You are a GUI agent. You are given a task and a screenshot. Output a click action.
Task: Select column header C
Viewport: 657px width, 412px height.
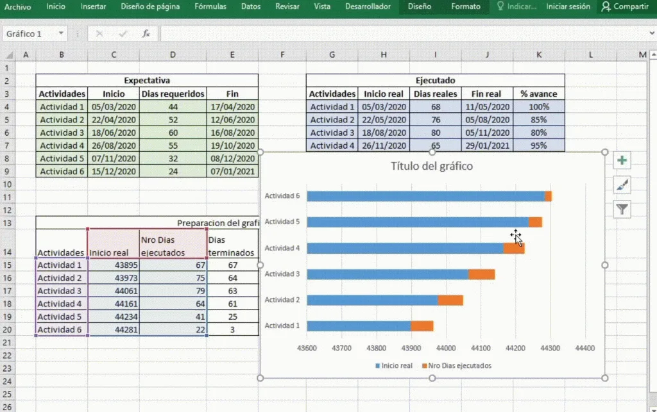[x=114, y=55]
